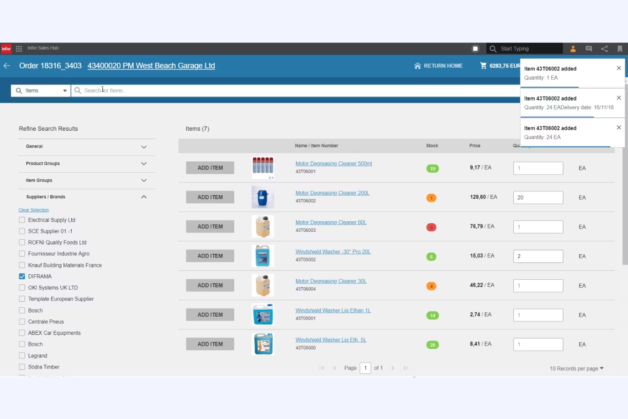Expand the General filter section
The height and width of the screenshot is (419, 628).
coord(87,147)
